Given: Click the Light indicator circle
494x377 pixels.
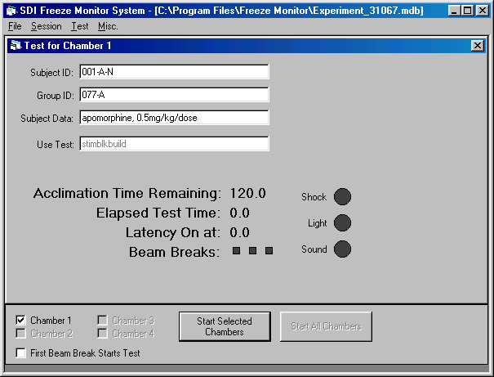Looking at the screenshot, I should (343, 222).
